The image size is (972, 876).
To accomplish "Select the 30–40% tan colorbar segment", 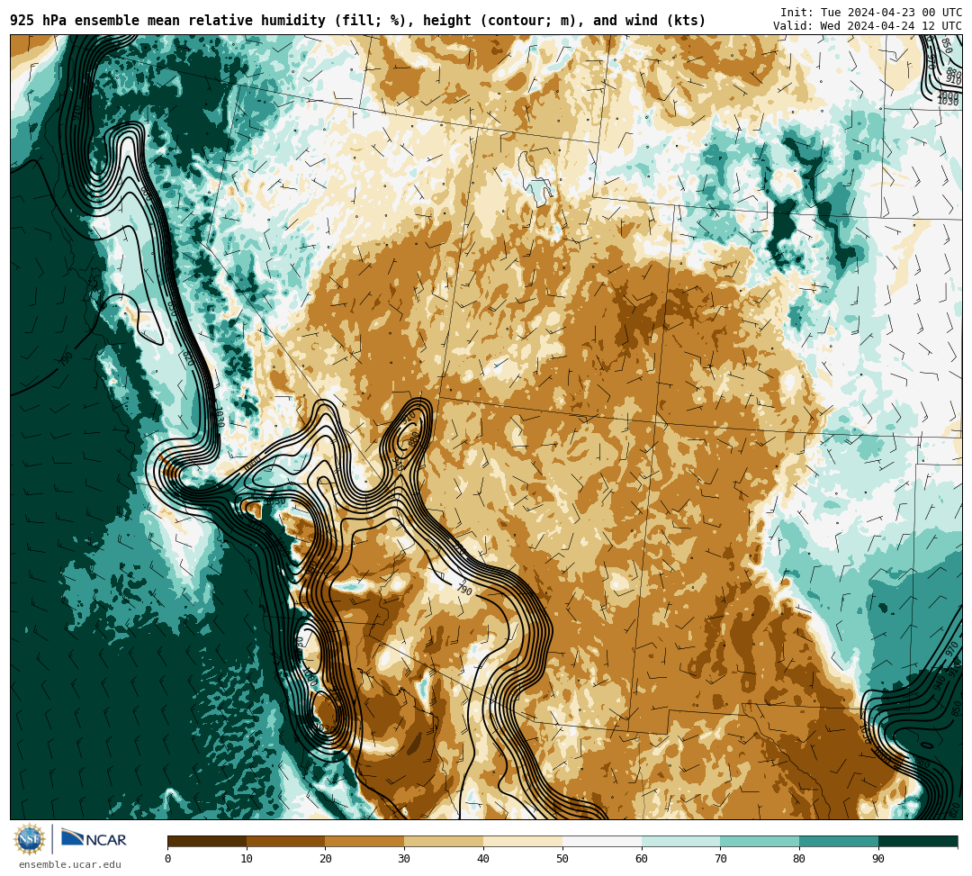I will coord(444,841).
